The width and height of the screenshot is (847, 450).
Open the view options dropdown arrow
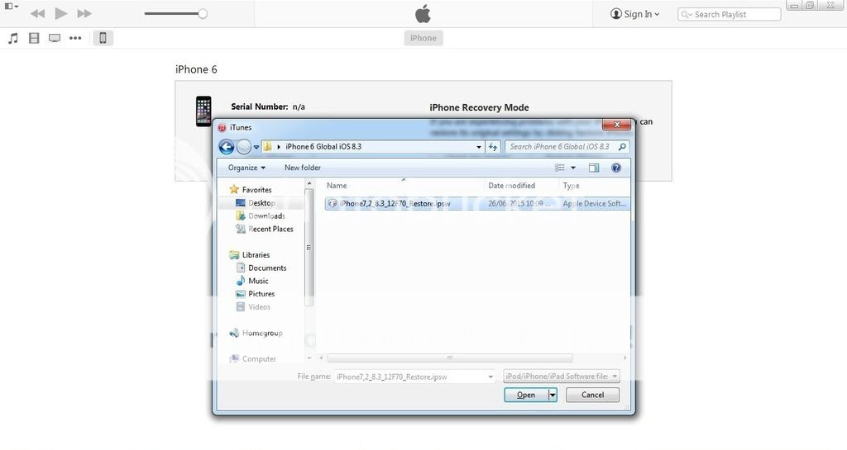coord(573,168)
